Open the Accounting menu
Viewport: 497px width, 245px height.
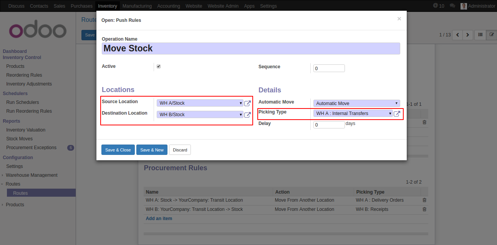(x=169, y=6)
